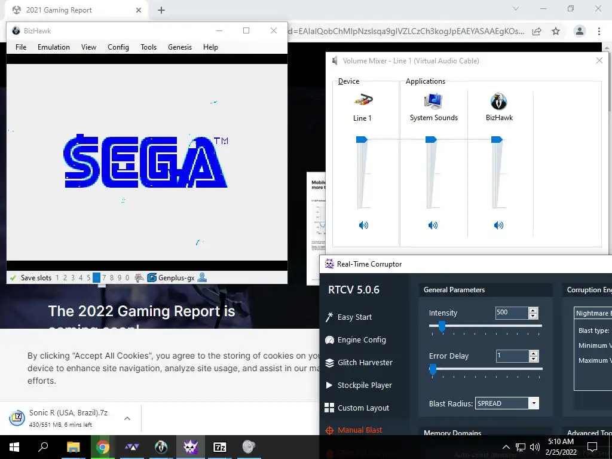
Task: Open Chrome tab search chevron
Action: click(516, 8)
